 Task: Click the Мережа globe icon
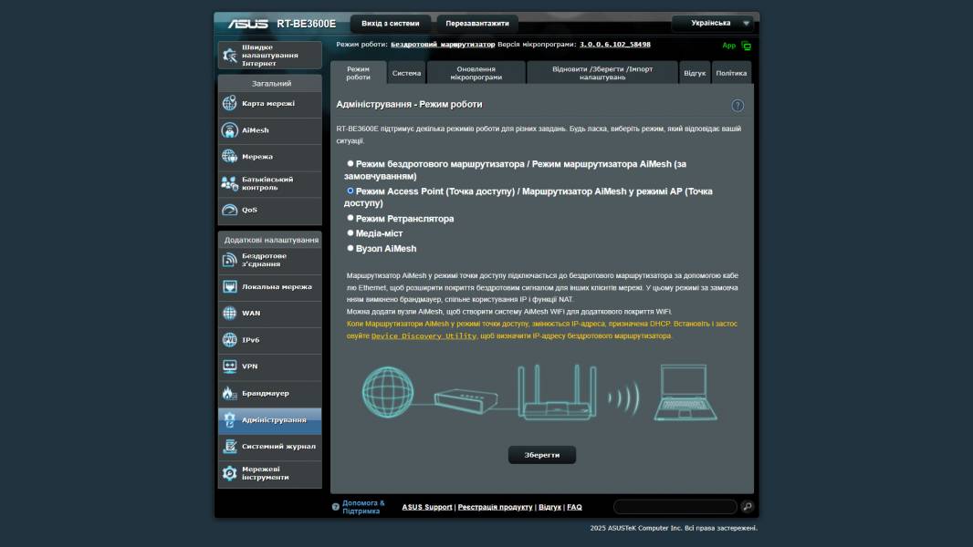[x=230, y=156]
